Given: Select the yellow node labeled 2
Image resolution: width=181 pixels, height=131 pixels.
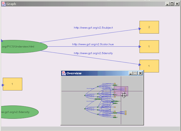Looking at the screenshot, I should point(149,27).
